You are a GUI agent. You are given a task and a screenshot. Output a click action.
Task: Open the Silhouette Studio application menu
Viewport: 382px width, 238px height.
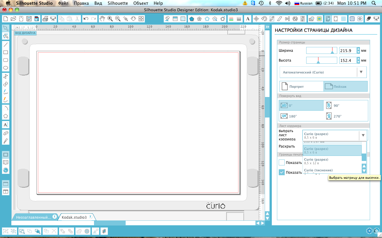[x=34, y=3]
